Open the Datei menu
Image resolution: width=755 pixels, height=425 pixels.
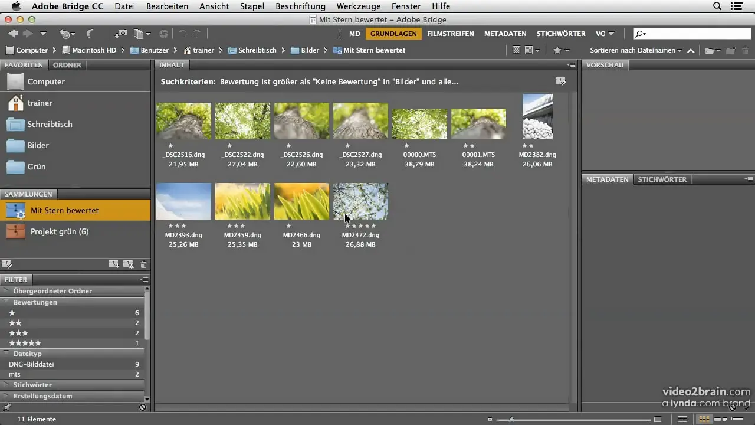[x=124, y=6]
